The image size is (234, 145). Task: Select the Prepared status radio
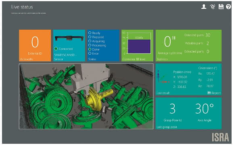point(90,37)
